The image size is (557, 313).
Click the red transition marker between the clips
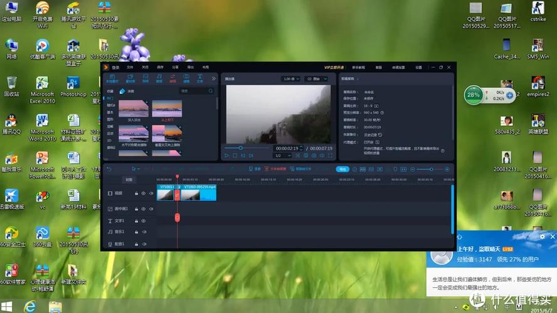[x=178, y=195]
